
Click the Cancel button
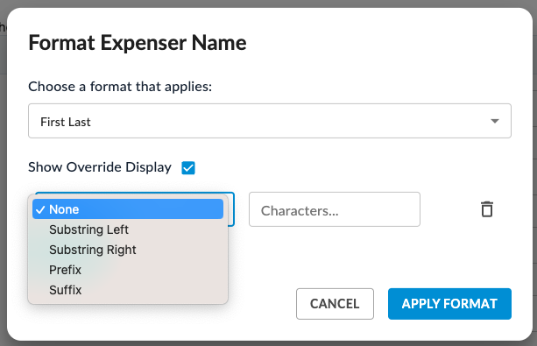[x=335, y=304]
